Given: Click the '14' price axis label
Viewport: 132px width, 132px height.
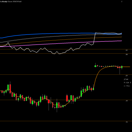Looking at the screenshot, I should [126, 122].
